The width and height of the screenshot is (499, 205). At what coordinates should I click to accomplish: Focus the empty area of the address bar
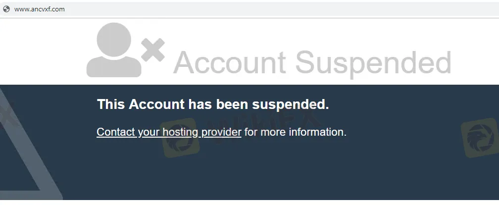click(280, 9)
